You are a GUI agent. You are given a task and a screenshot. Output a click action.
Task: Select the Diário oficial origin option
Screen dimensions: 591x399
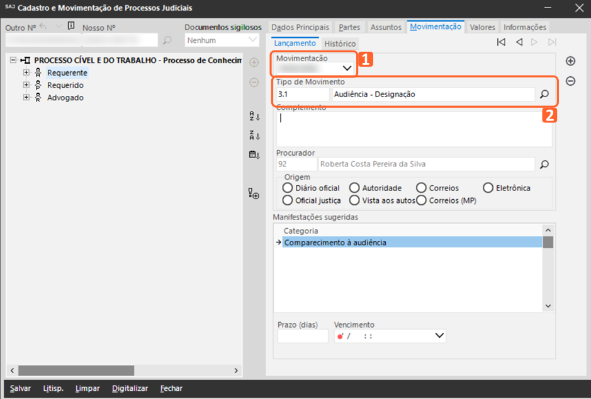point(288,188)
